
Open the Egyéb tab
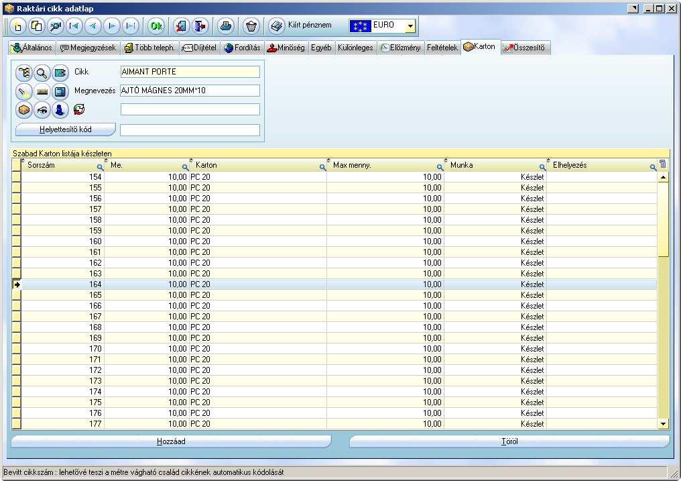click(x=321, y=48)
